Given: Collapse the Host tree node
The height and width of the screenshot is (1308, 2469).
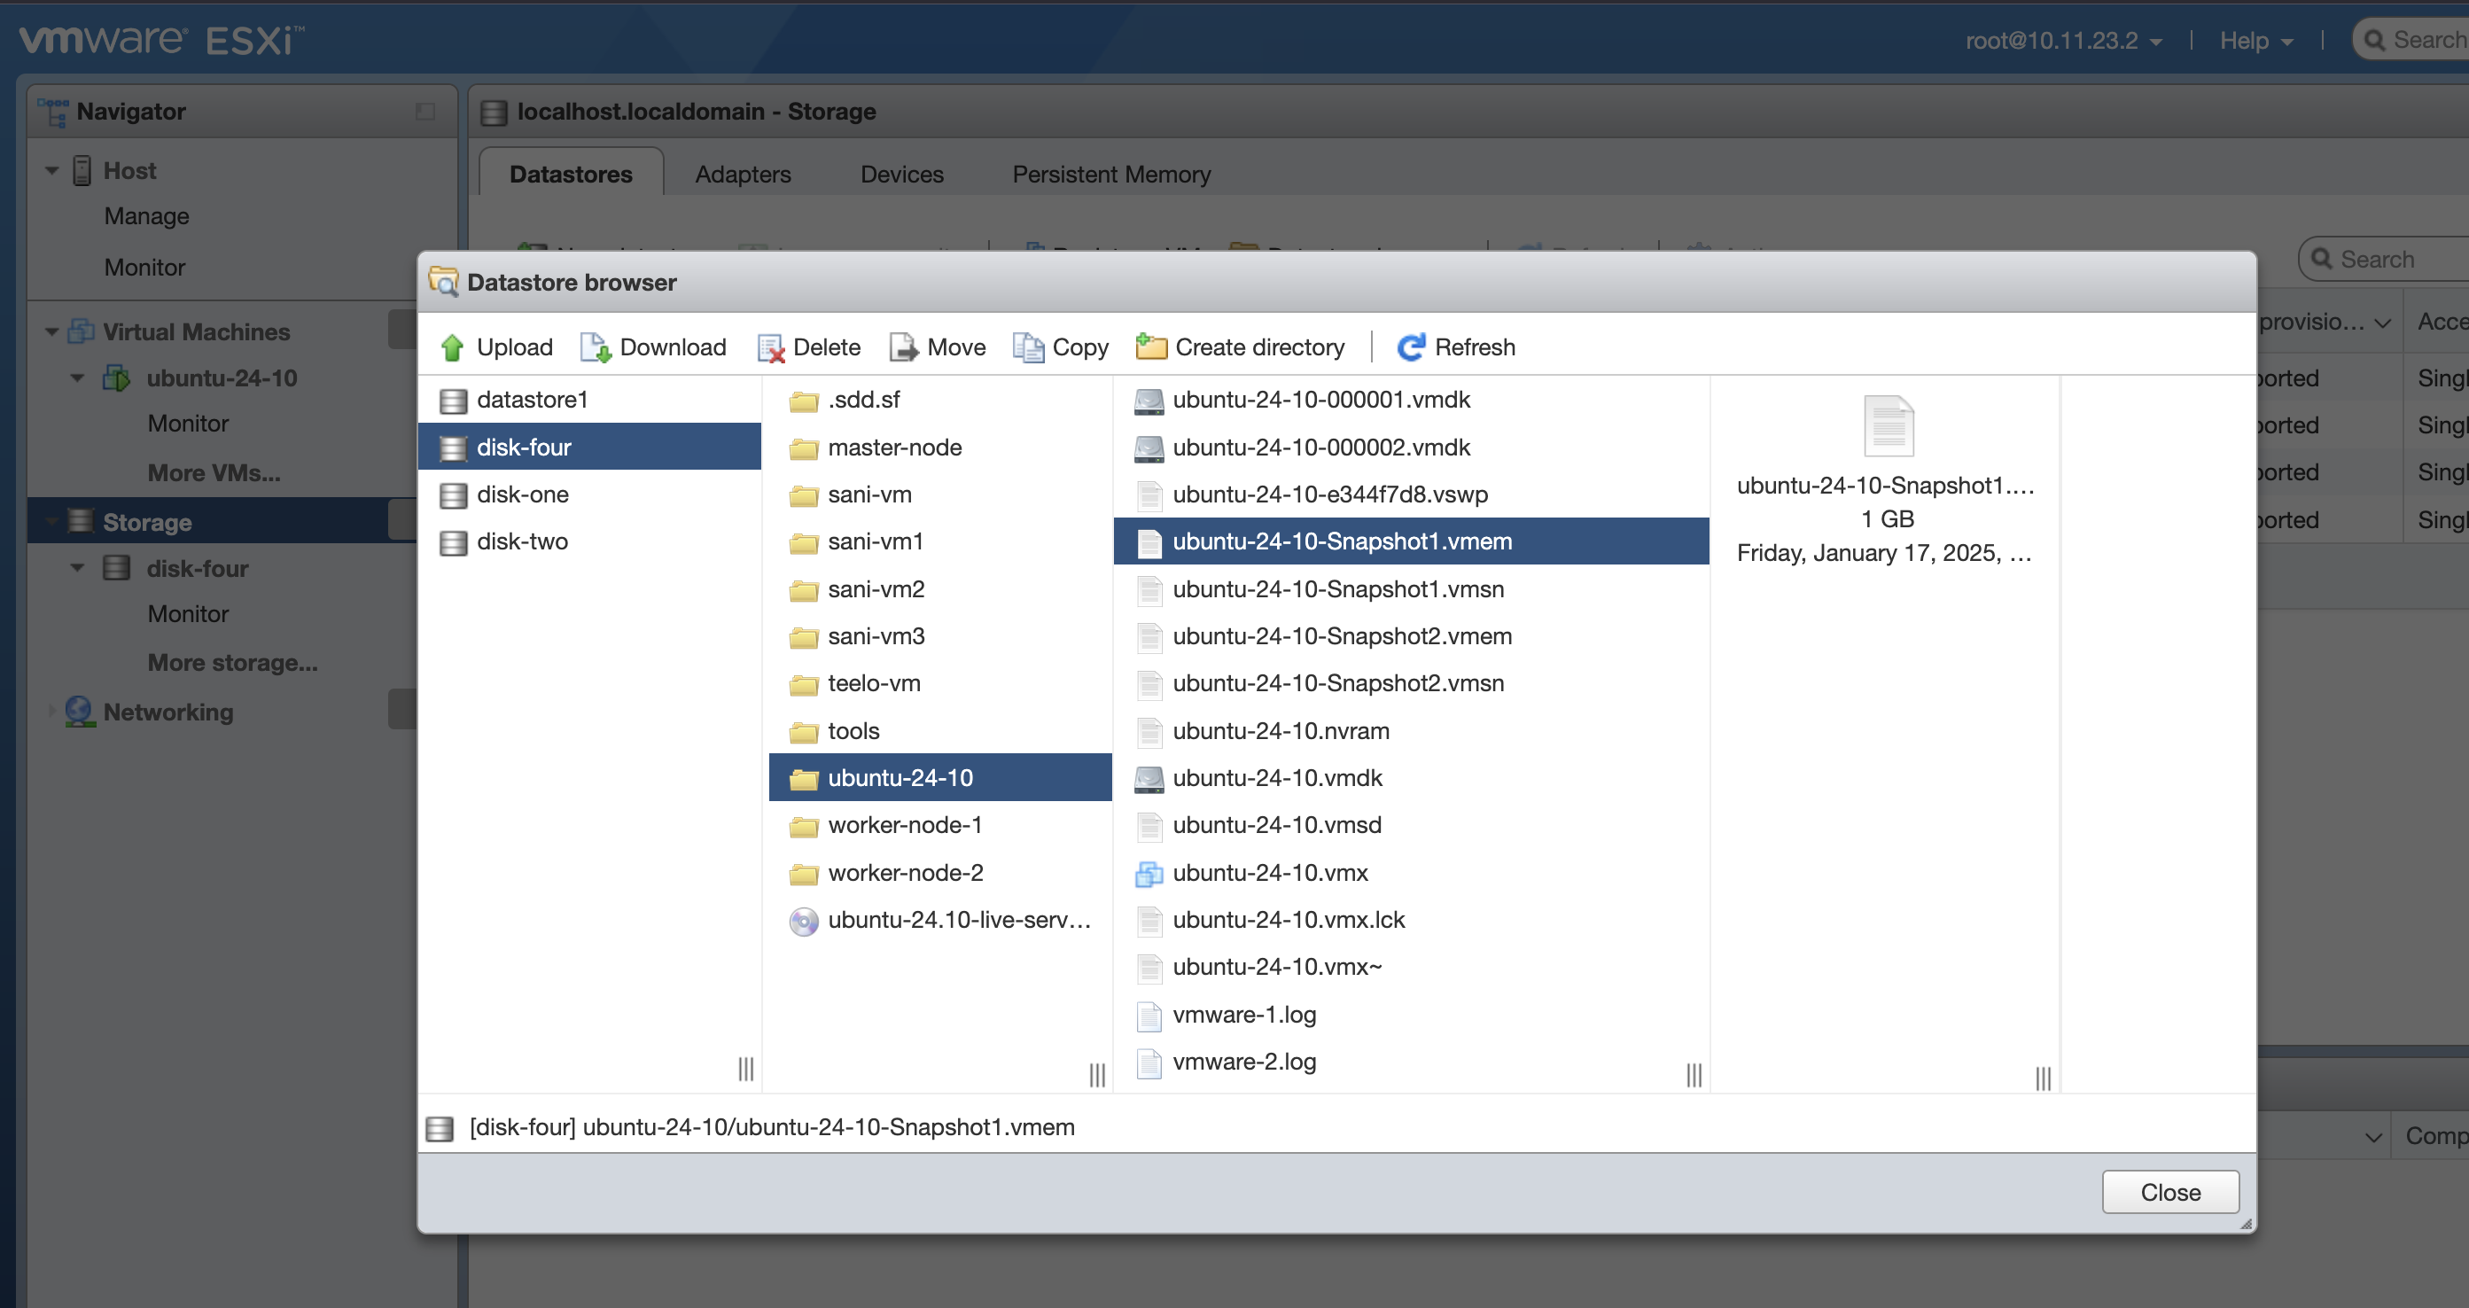Looking at the screenshot, I should coord(51,172).
